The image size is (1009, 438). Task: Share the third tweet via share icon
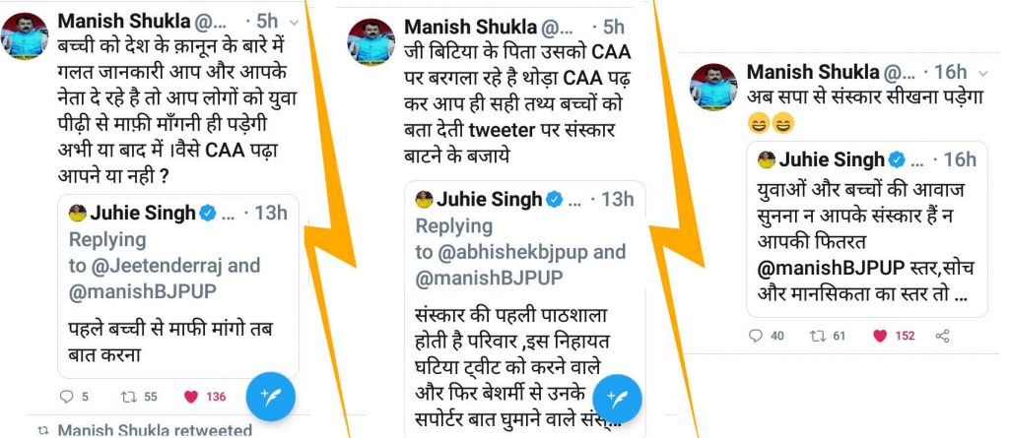(942, 336)
